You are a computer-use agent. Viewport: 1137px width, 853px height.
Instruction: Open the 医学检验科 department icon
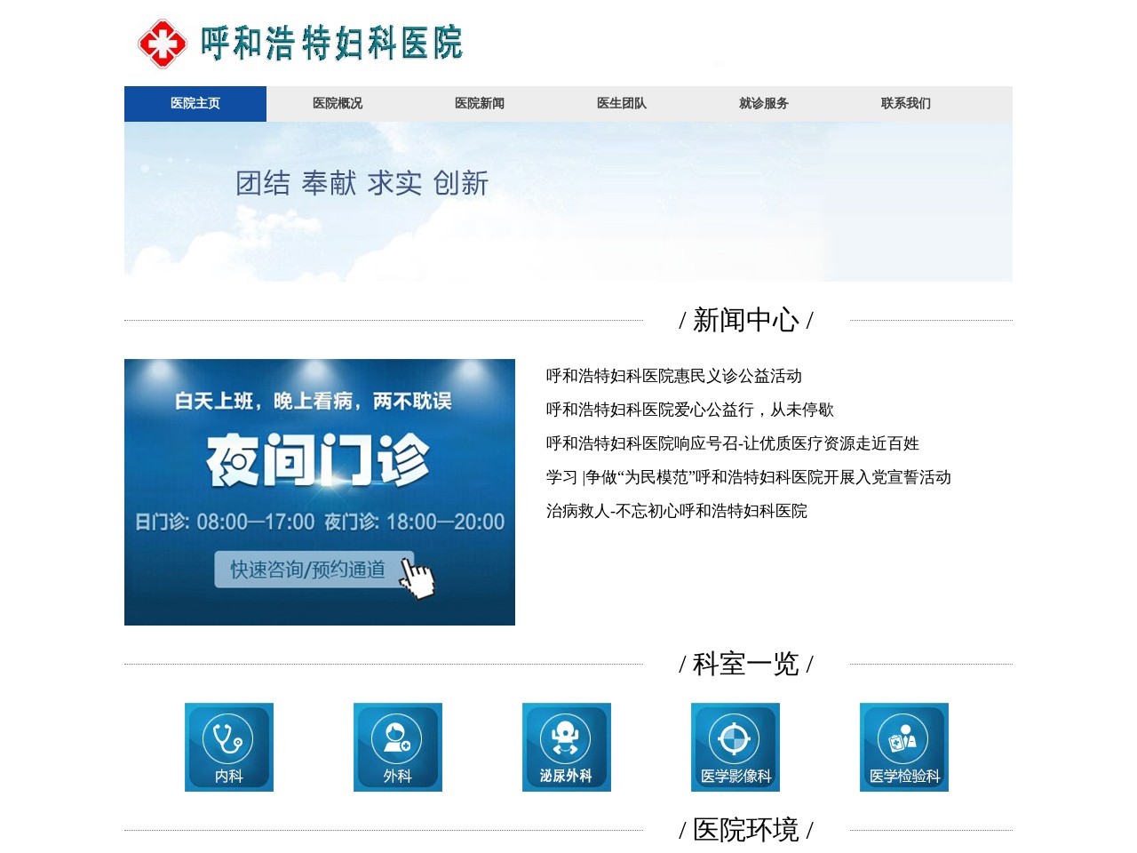tap(904, 746)
